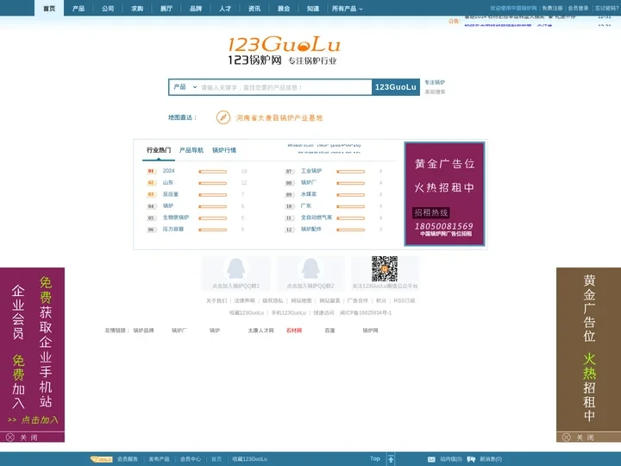621x466 pixels.
Task: Click the popularity bar next to 工业锅炉
Action: (350, 172)
